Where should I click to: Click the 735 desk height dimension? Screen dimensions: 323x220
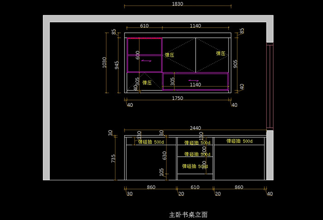coord(113,159)
